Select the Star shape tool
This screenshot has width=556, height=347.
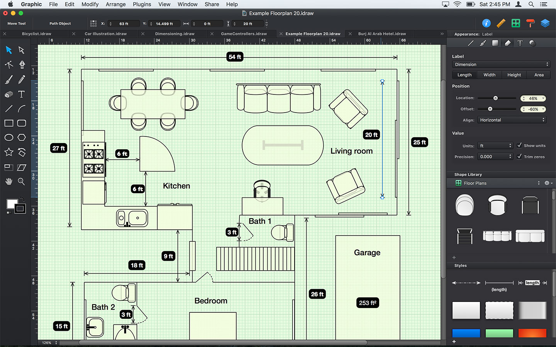point(8,153)
